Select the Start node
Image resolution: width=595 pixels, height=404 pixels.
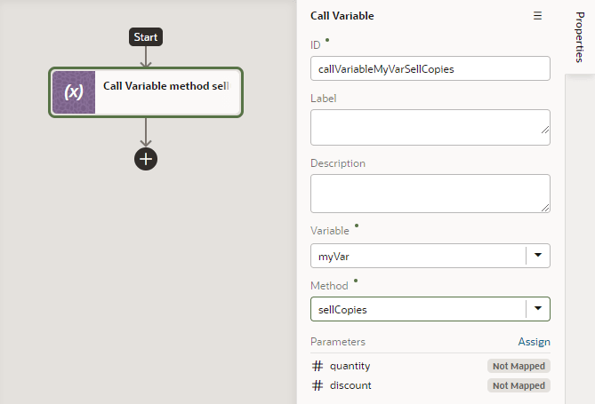146,37
